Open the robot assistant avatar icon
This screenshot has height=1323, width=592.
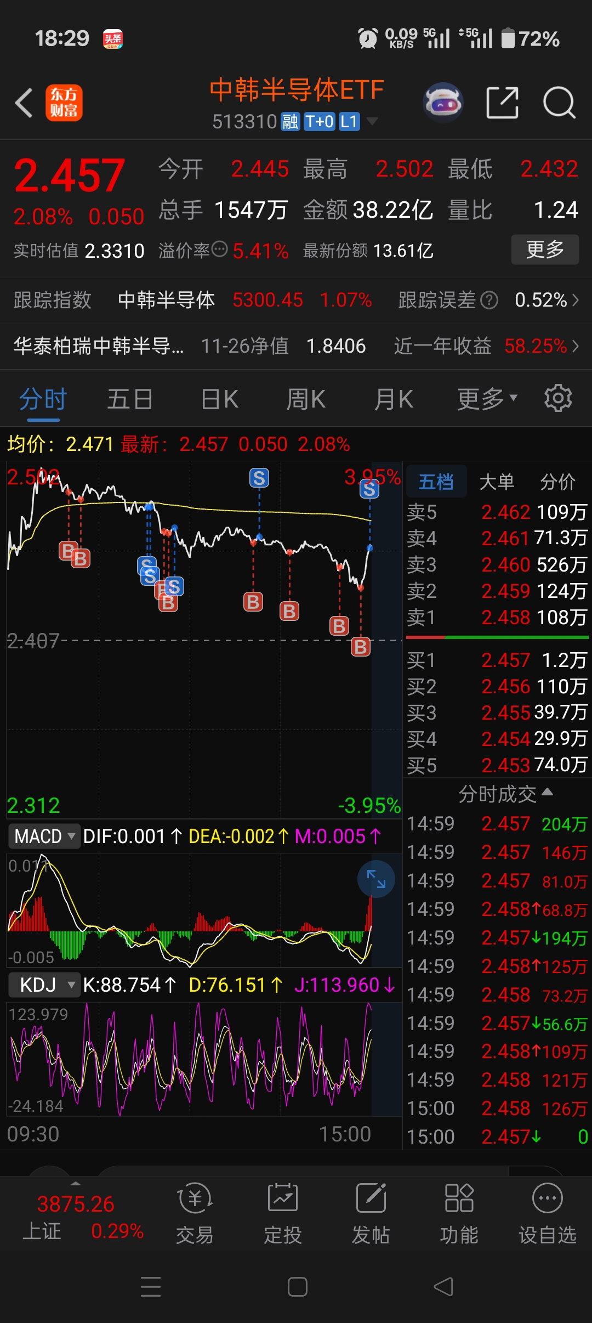[x=443, y=102]
